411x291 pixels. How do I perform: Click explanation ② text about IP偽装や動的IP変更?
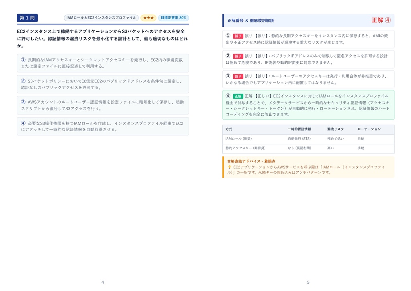click(x=307, y=59)
